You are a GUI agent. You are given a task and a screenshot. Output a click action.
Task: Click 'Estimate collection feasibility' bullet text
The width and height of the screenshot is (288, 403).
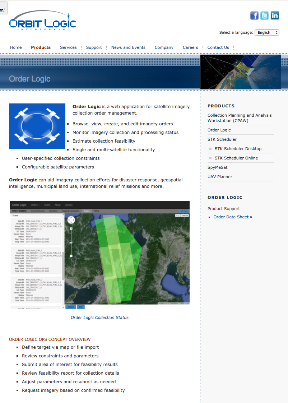[x=104, y=141]
